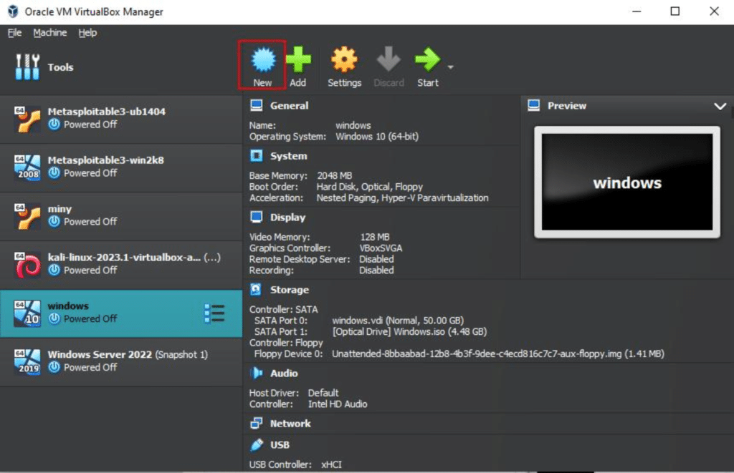Open the Display settings header link
Image resolution: width=734 pixels, height=473 pixels.
pos(287,218)
